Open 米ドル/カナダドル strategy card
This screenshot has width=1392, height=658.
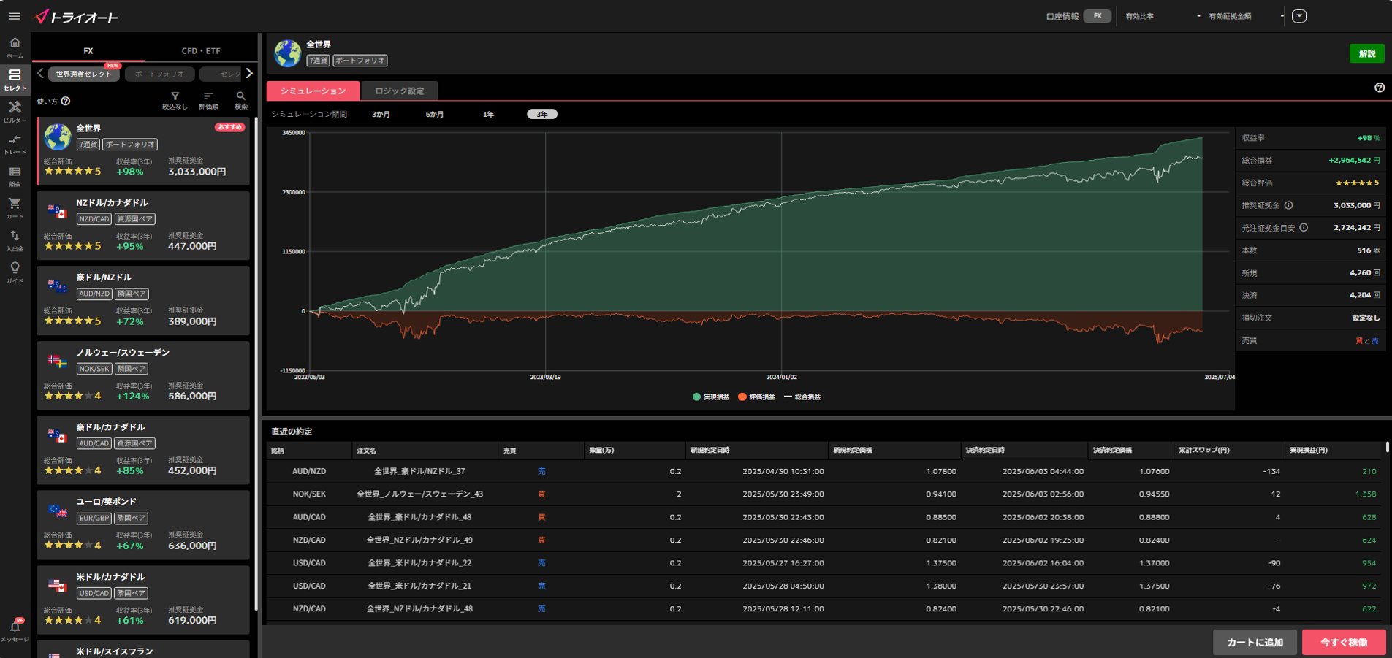click(x=143, y=600)
